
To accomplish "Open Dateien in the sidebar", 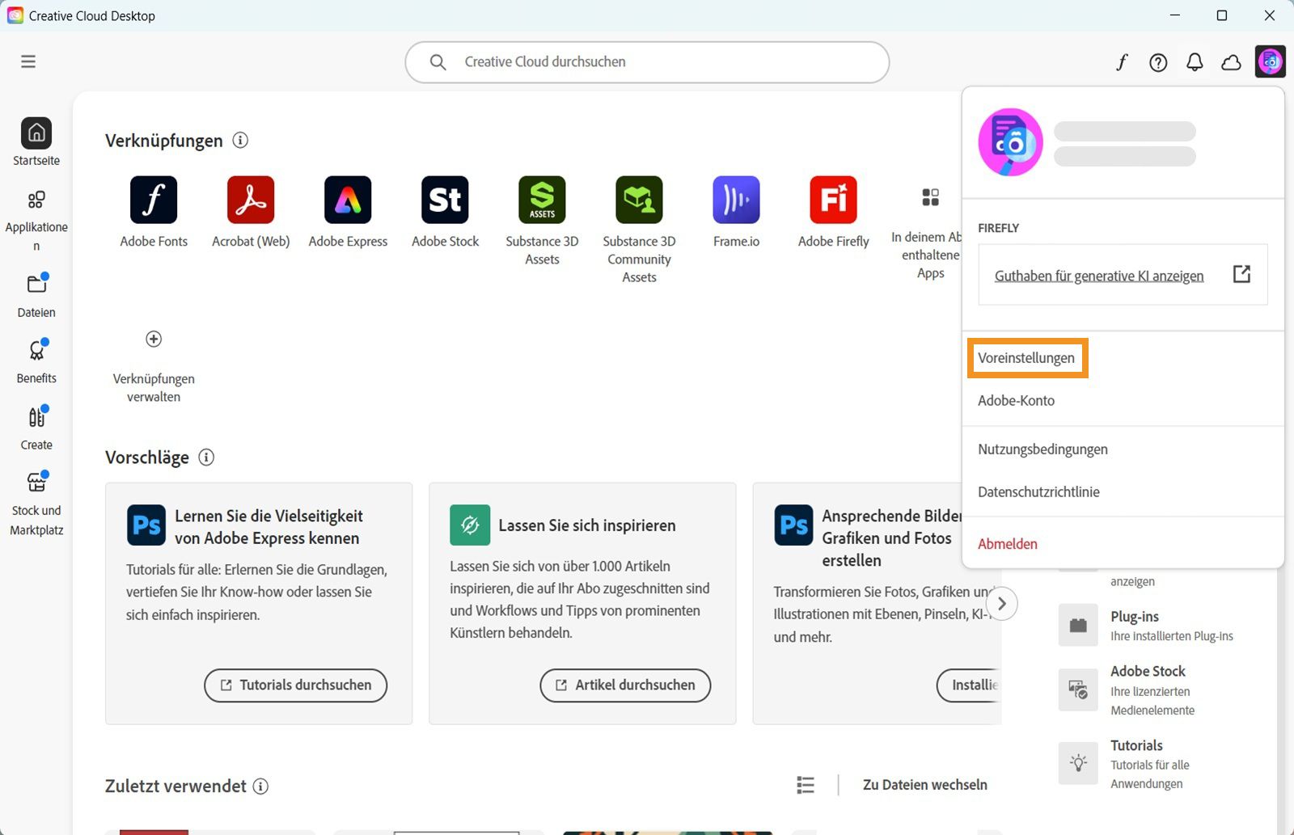I will click(x=36, y=295).
